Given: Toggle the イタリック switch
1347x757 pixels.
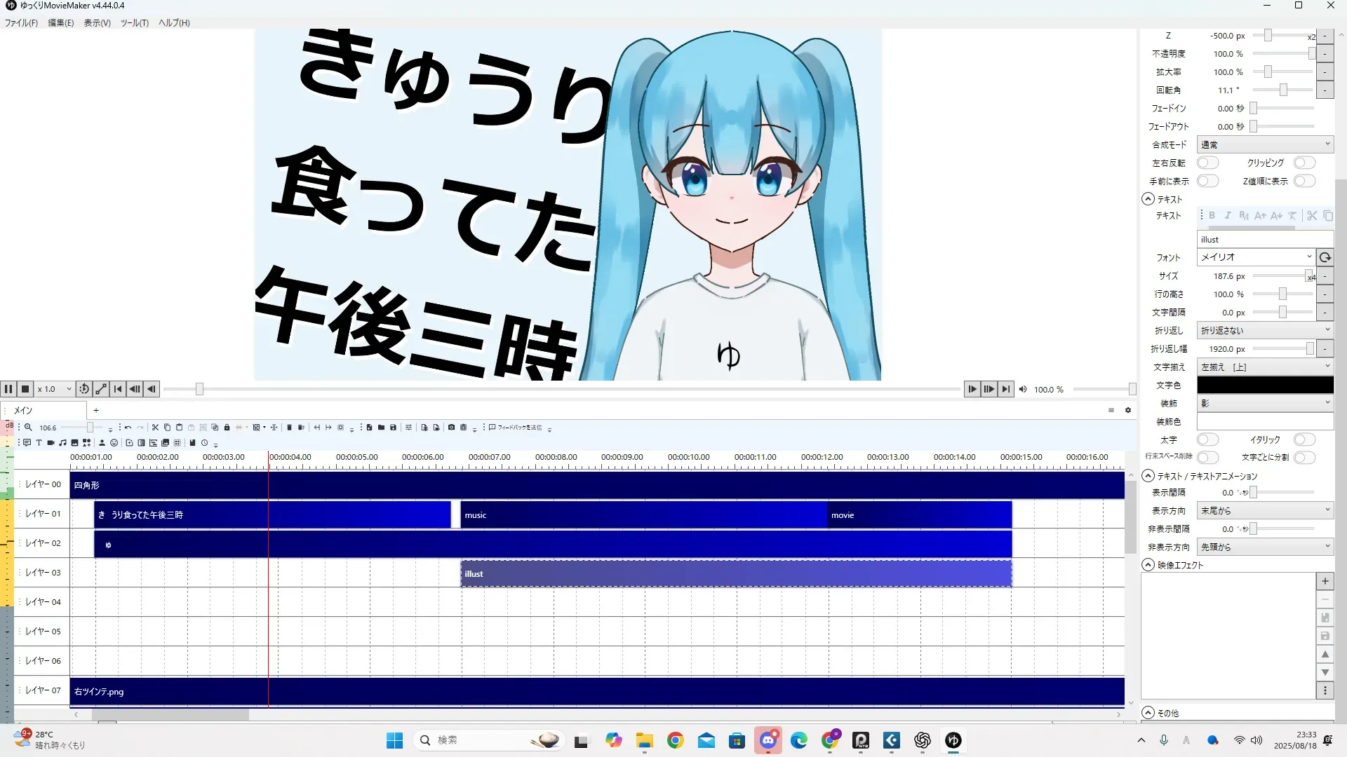Looking at the screenshot, I should [x=1304, y=439].
